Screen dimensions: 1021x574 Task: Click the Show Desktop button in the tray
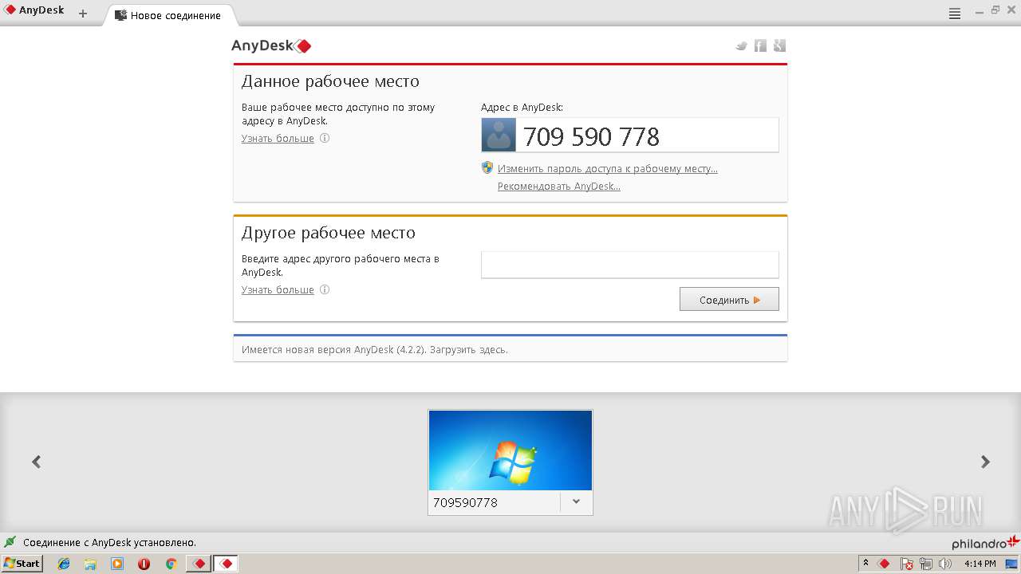[x=1011, y=564]
